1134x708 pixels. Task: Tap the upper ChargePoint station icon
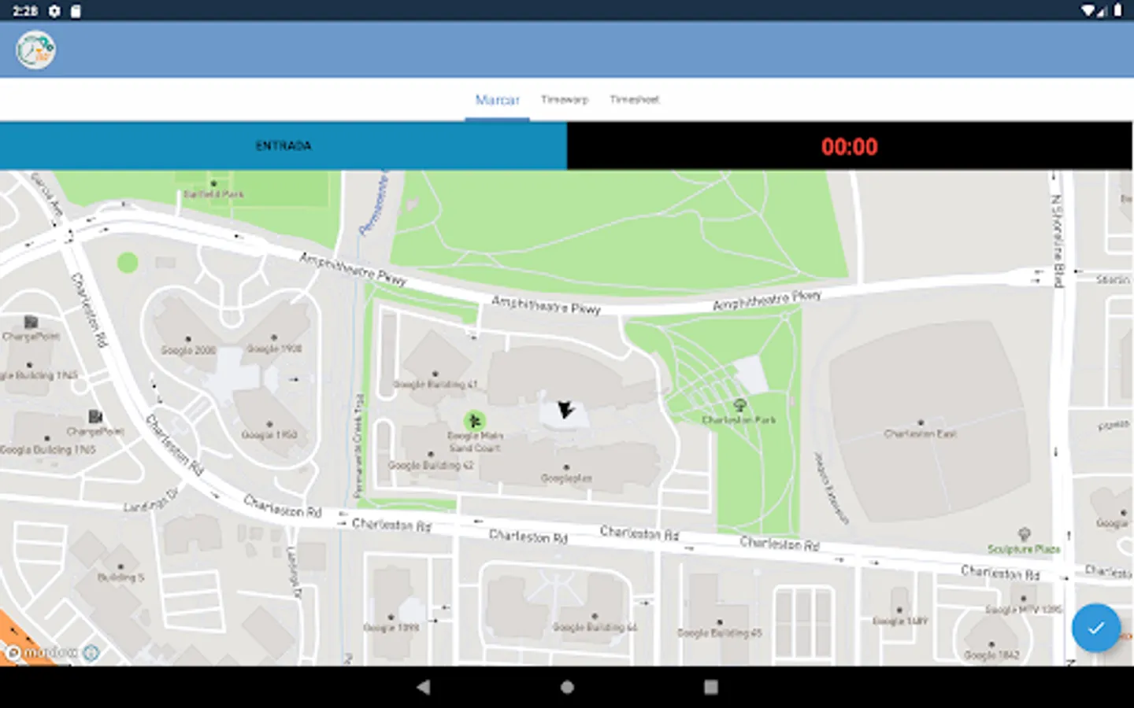31,322
